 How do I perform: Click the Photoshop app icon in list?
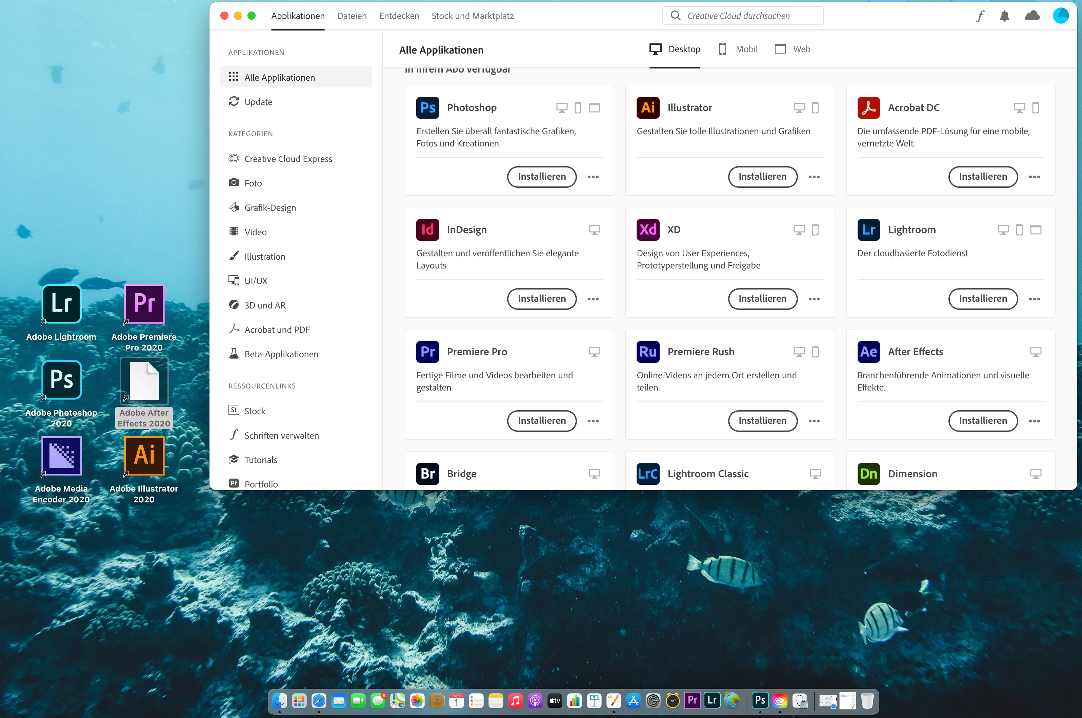427,107
